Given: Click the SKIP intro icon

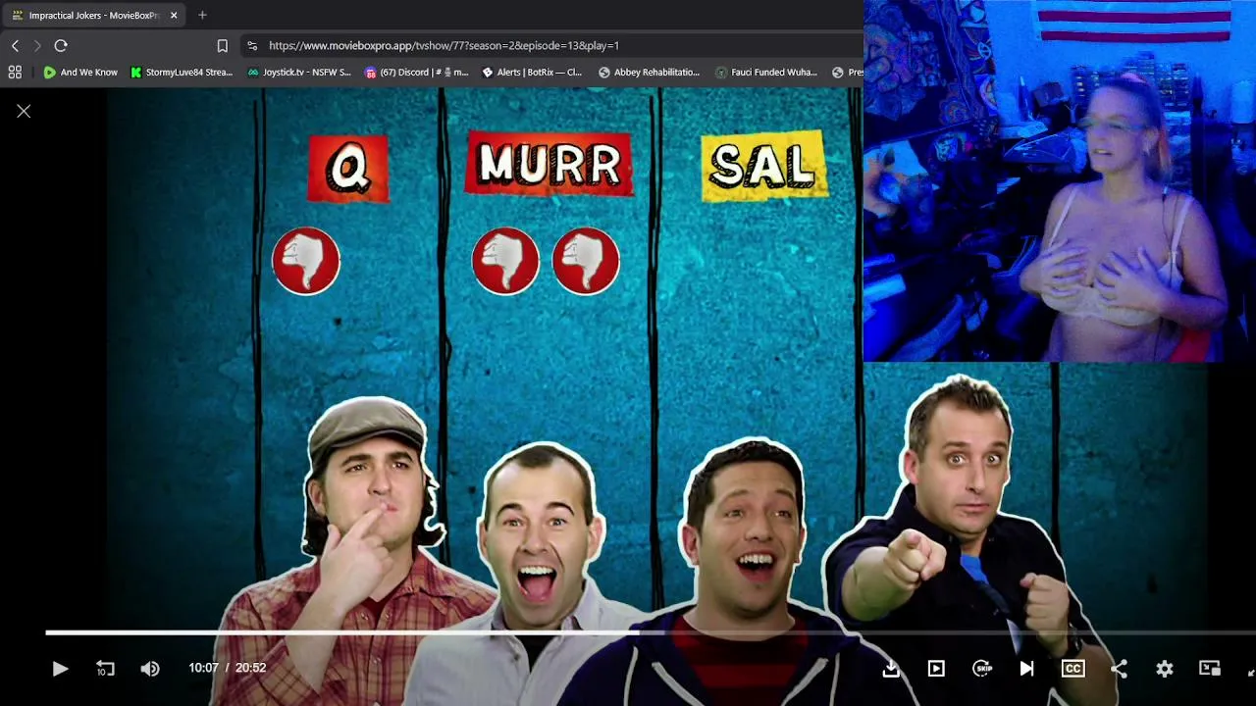Looking at the screenshot, I should pyautogui.click(x=982, y=668).
